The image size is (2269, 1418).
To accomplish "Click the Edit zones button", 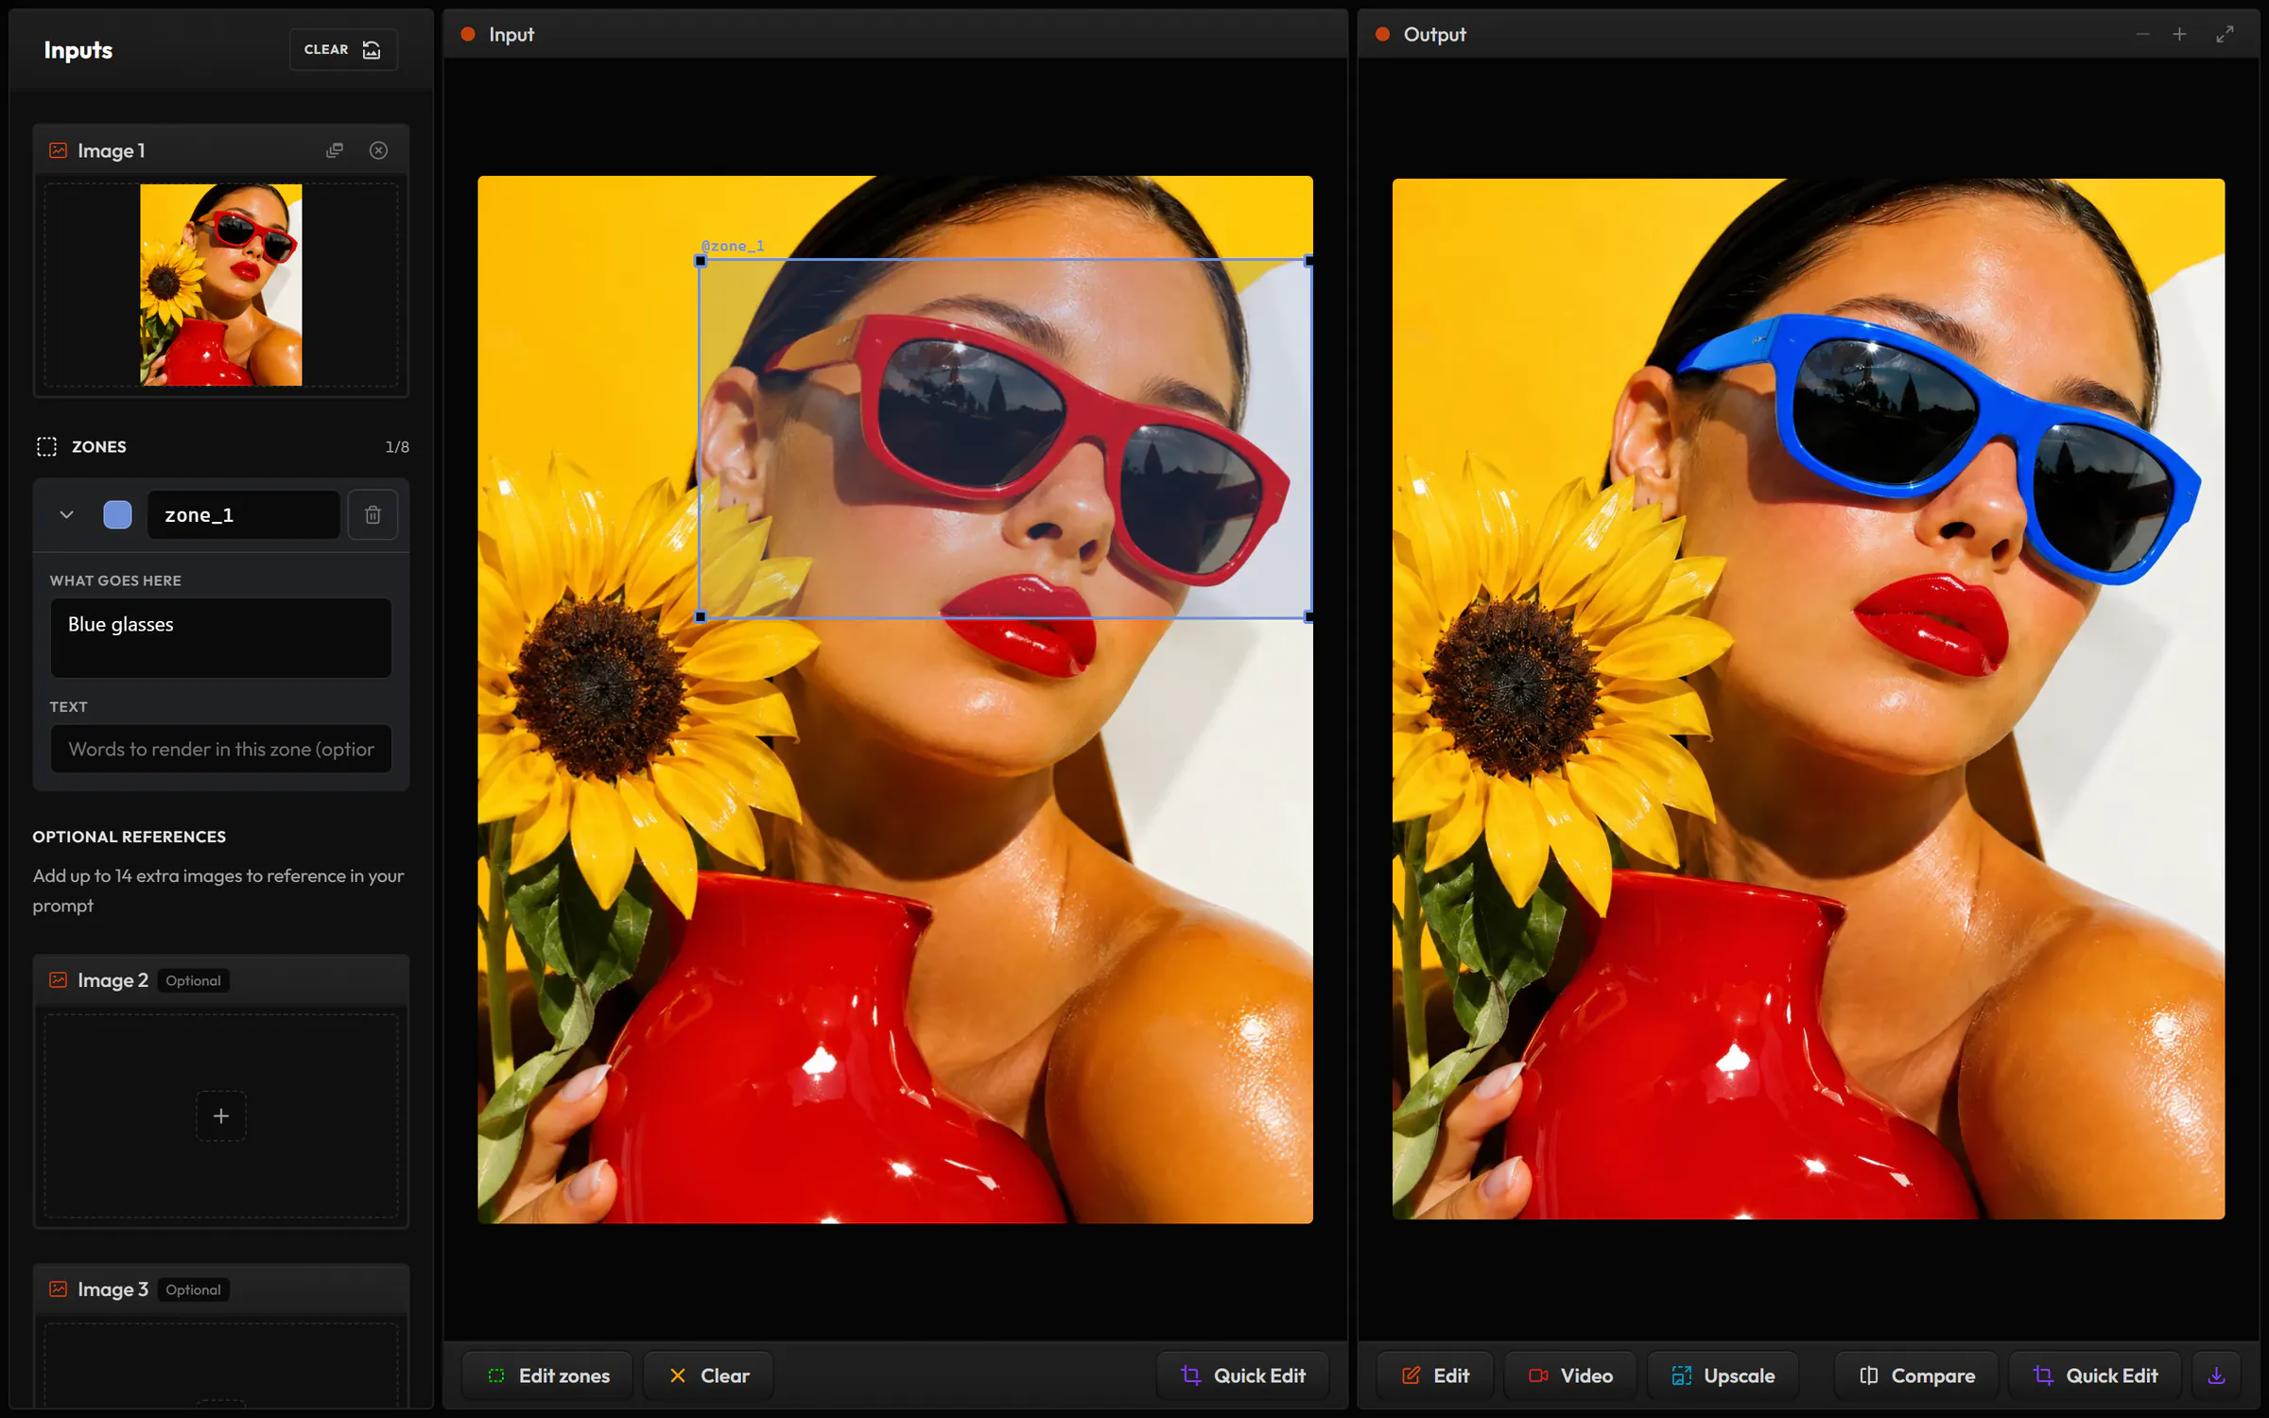I will point(548,1375).
